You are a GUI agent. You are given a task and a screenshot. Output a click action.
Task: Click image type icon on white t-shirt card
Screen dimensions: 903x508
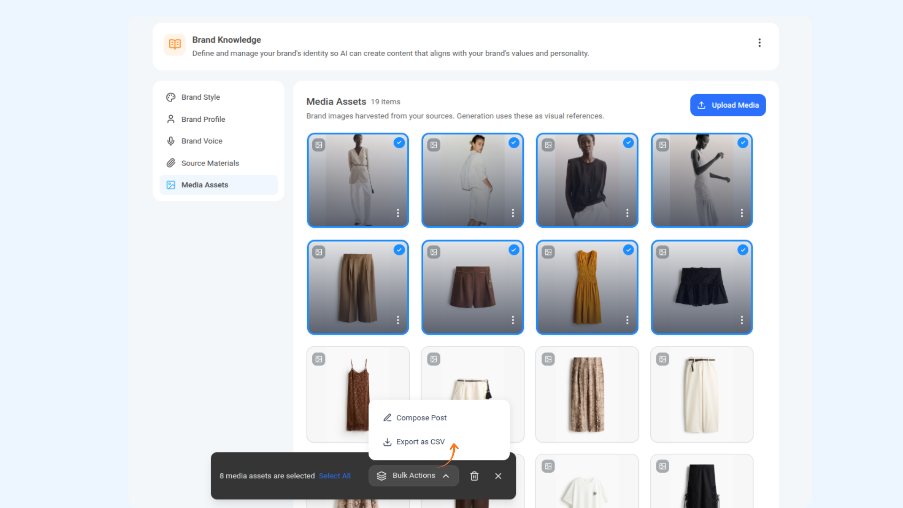(548, 466)
